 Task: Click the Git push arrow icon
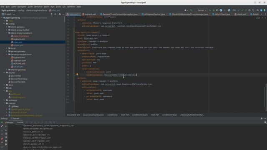pyautogui.click(x=246, y=10)
